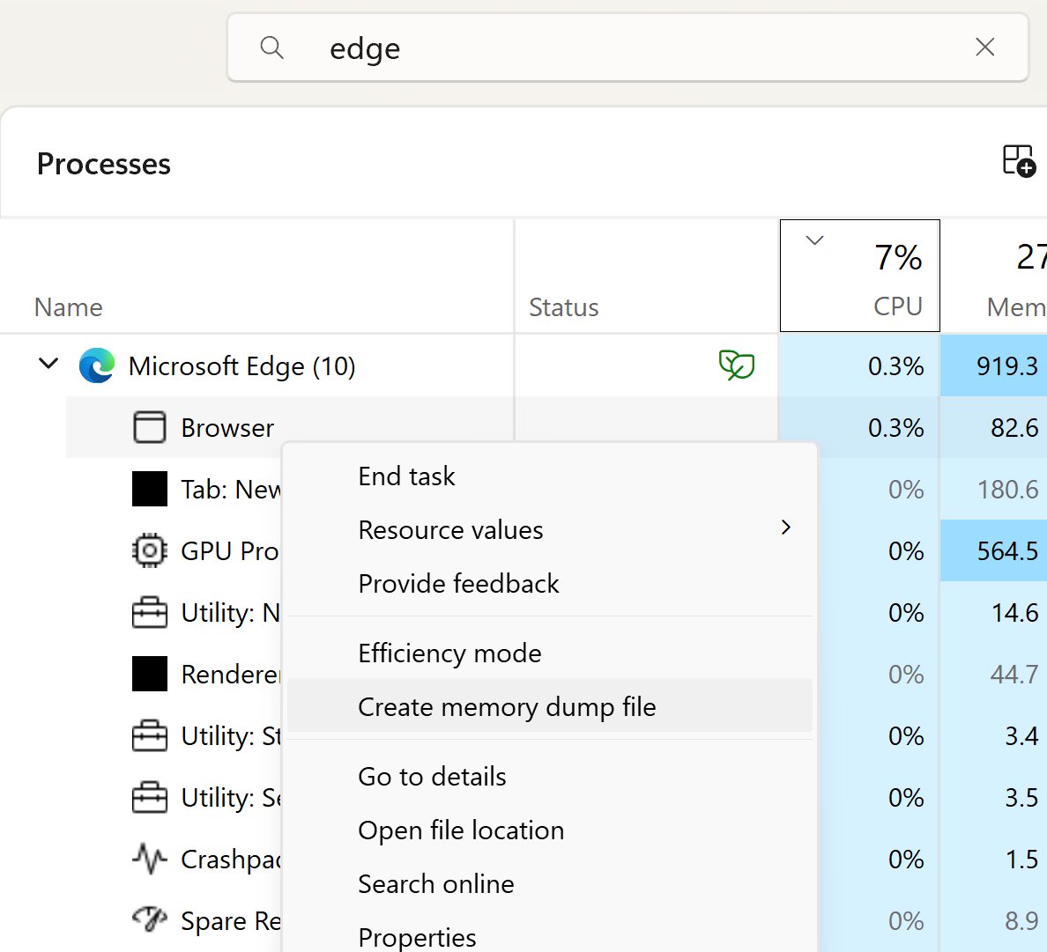Screen dimensions: 1047x952
Task: Click the Spare Renderer gauge icon
Action: 150,919
